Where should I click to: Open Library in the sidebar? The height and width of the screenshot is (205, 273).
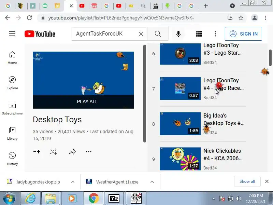pos(12,134)
